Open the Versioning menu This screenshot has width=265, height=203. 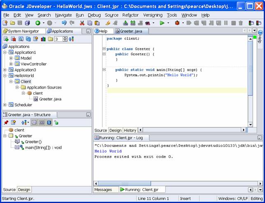coord(153,15)
